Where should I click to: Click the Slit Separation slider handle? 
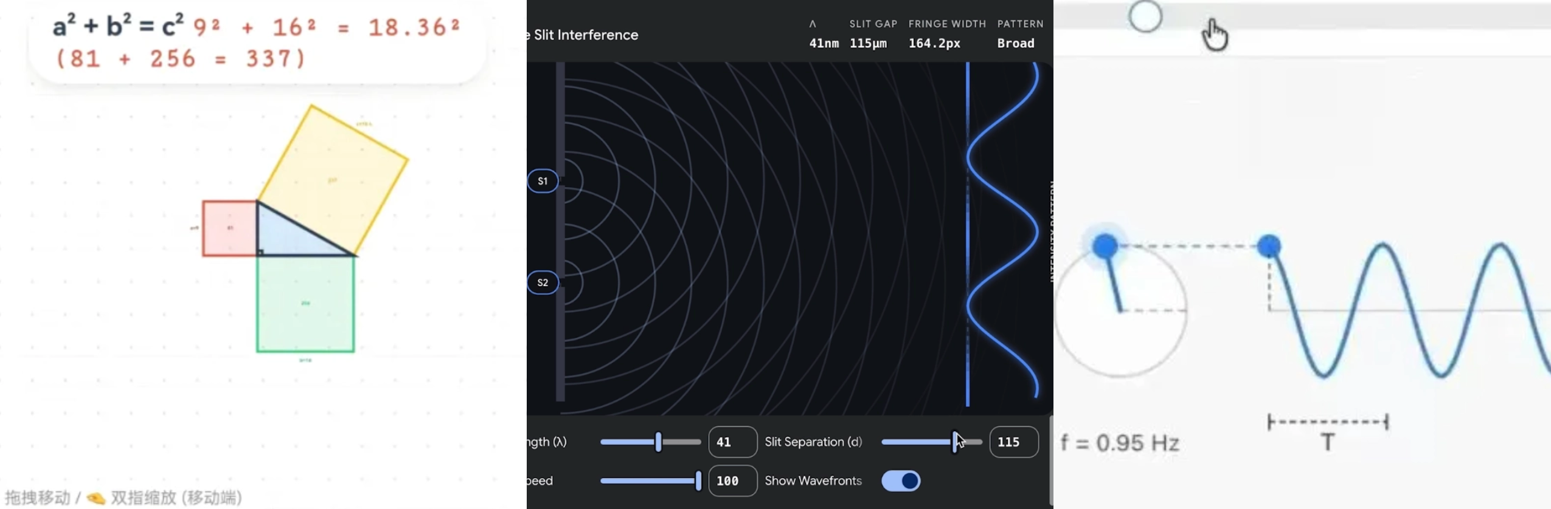pos(956,442)
